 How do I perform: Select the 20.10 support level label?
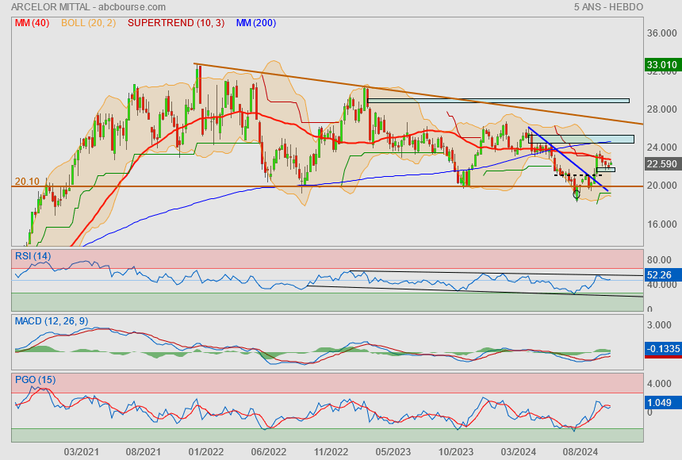pyautogui.click(x=27, y=181)
